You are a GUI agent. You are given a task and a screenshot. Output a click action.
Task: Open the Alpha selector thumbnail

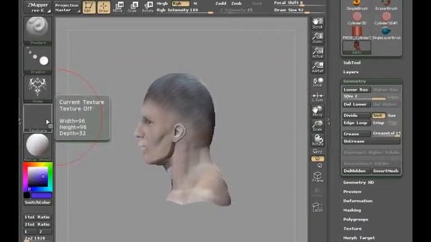[x=38, y=89]
